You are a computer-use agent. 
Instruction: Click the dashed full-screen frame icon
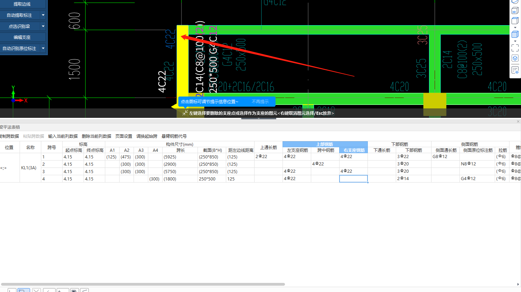coord(515,48)
